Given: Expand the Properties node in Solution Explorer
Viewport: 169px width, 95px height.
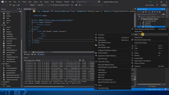Looking at the screenshot, I should 140,23.
